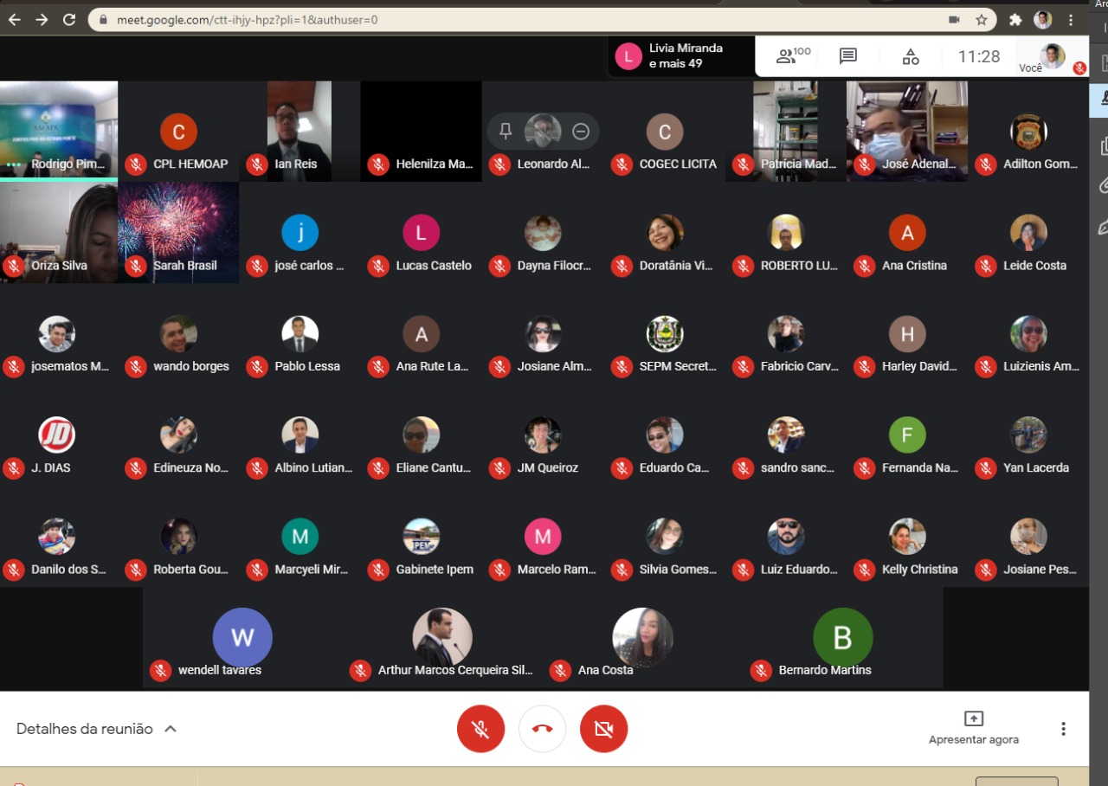Click the Danilo dos S... name label
The width and height of the screenshot is (1108, 786).
point(69,570)
